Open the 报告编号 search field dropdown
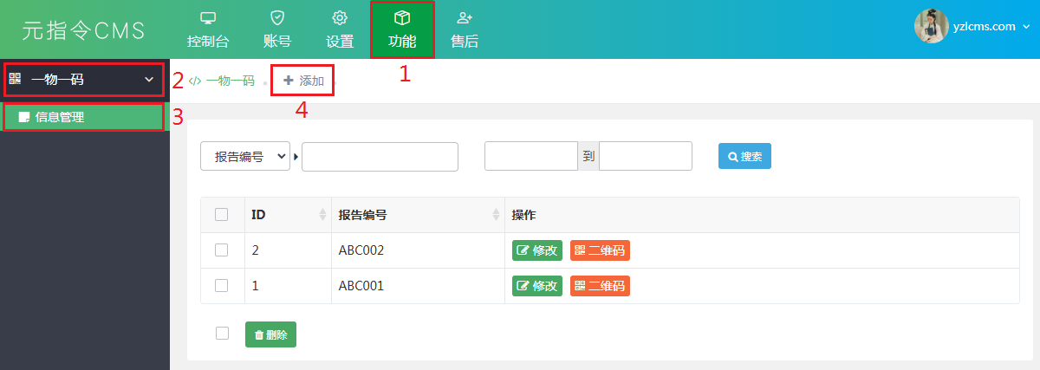Image resolution: width=1040 pixels, height=370 pixels. point(245,157)
